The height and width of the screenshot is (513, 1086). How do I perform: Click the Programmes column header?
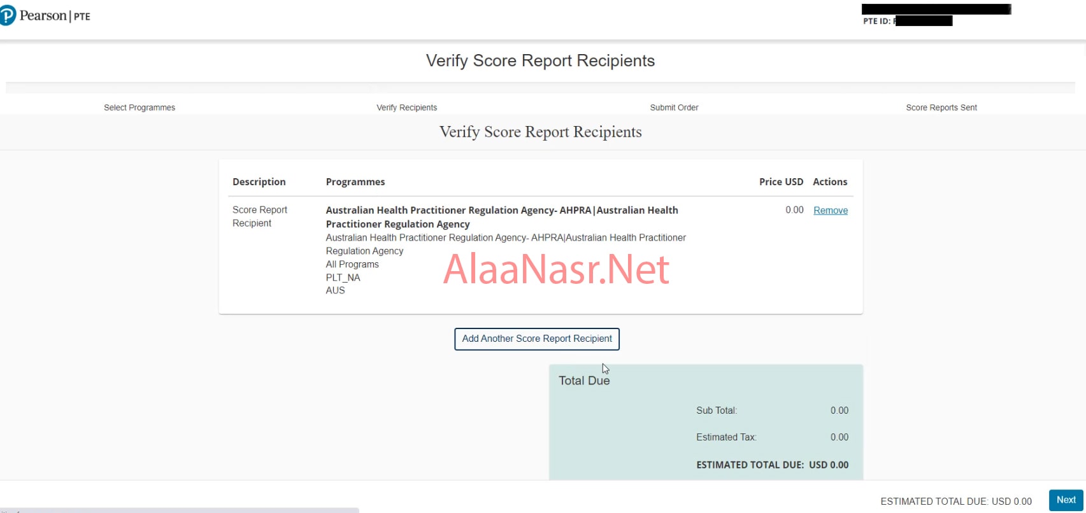(x=355, y=182)
